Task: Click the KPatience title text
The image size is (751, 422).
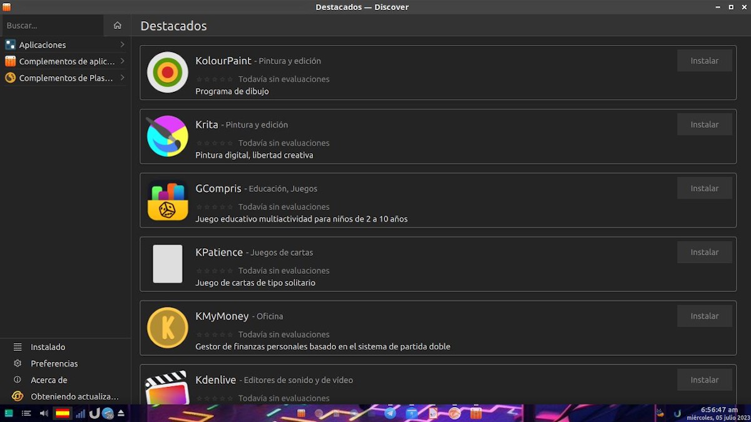Action: coord(219,252)
